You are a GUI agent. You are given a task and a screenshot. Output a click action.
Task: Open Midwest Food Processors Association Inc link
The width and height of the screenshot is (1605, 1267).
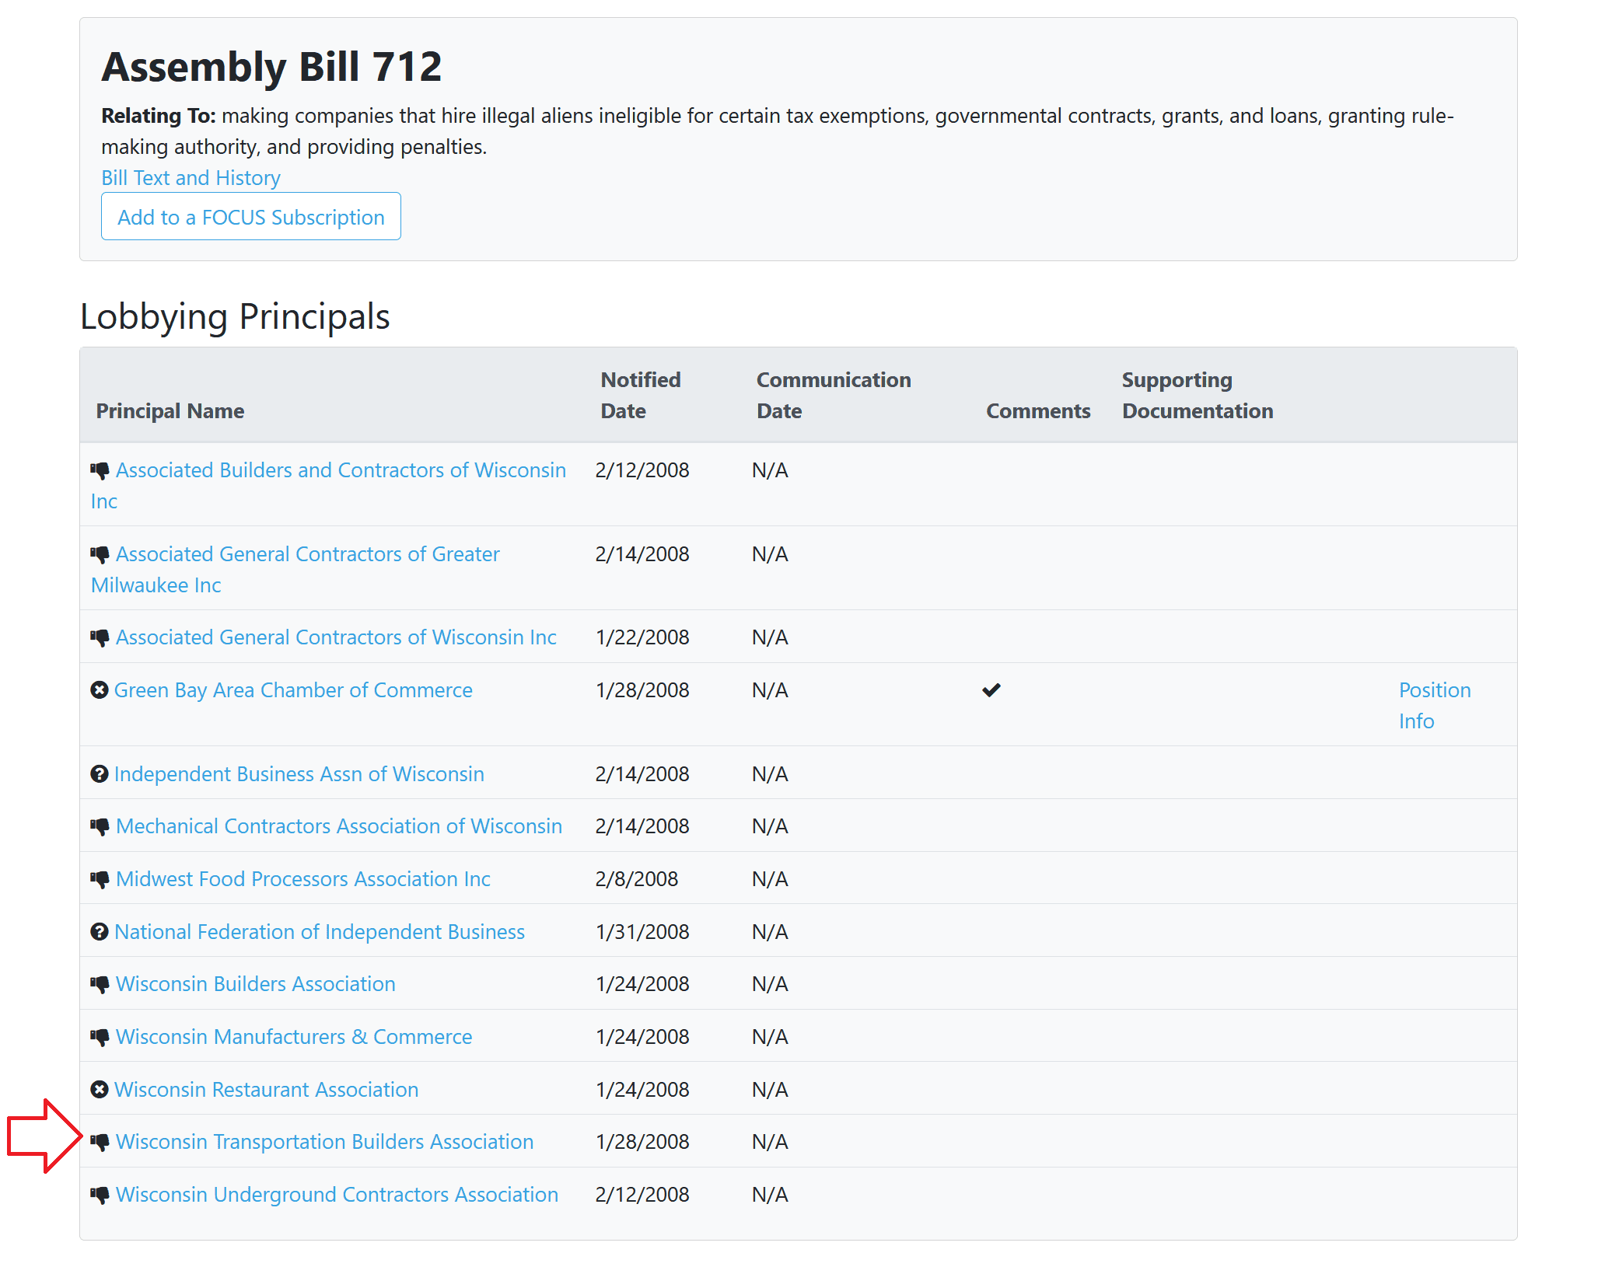pos(303,879)
